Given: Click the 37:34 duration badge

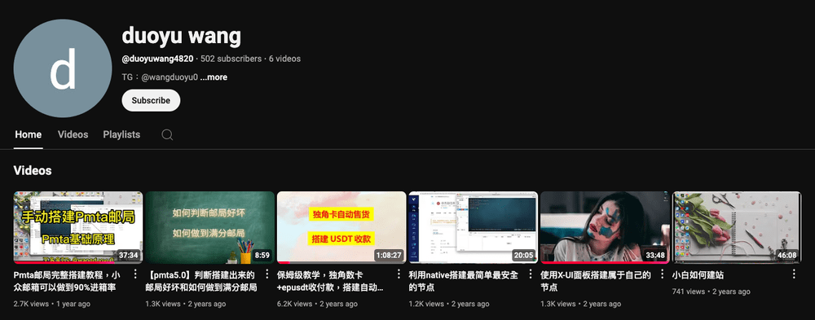Looking at the screenshot, I should [129, 256].
